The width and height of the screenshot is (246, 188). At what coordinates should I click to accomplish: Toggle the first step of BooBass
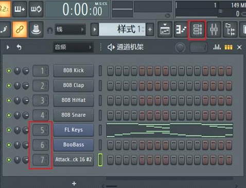110,145
